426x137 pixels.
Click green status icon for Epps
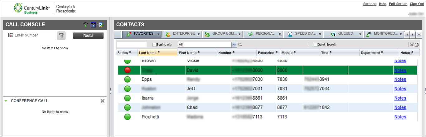[127, 79]
